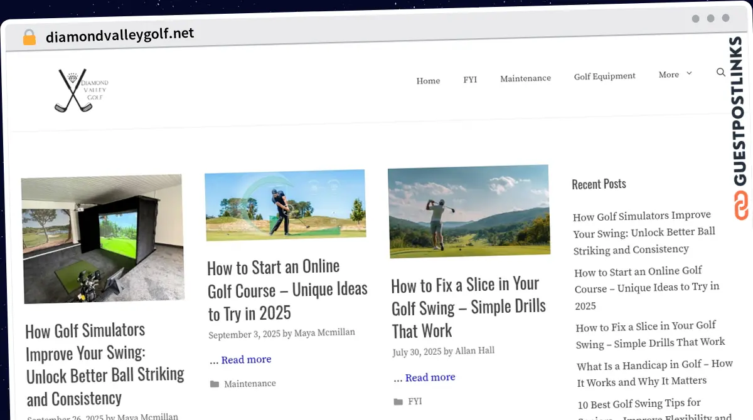Open the golf simulator room thumbnail
Image resolution: width=753 pixels, height=420 pixels.
tap(103, 239)
